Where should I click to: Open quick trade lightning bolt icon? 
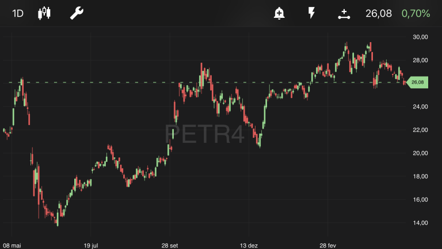(x=311, y=13)
